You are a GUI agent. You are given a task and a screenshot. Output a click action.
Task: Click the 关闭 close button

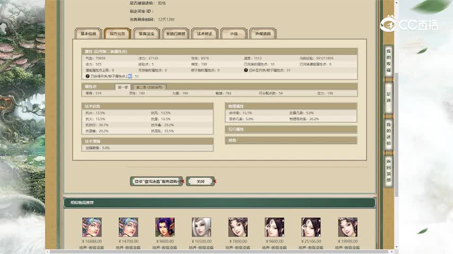click(x=200, y=182)
